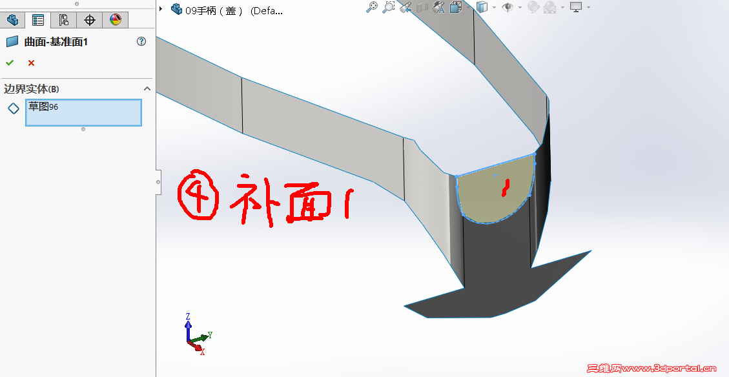Select 草图96 in the boundary entities field
The height and width of the screenshot is (377, 729).
[x=83, y=112]
